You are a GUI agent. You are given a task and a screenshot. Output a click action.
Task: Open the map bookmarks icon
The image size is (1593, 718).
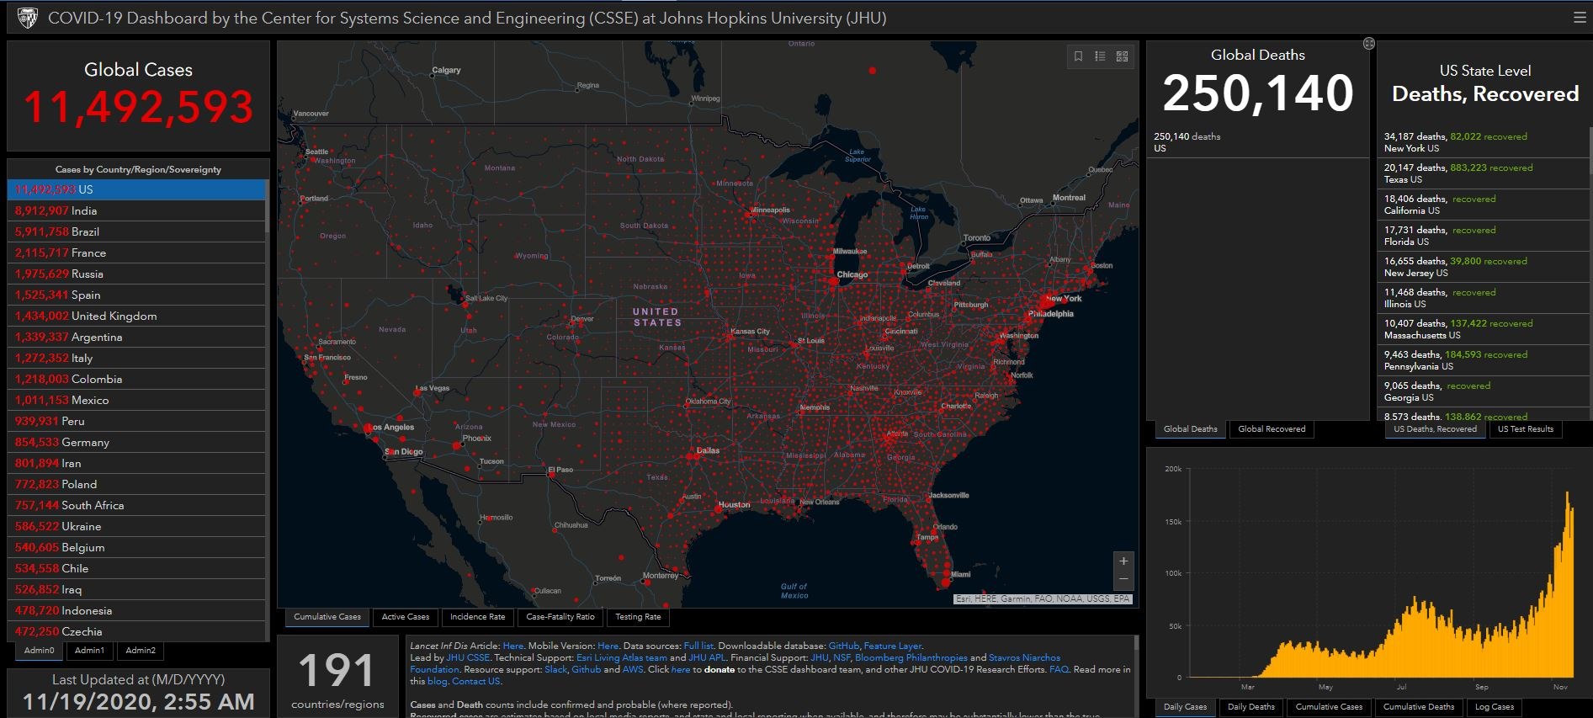pyautogui.click(x=1078, y=56)
